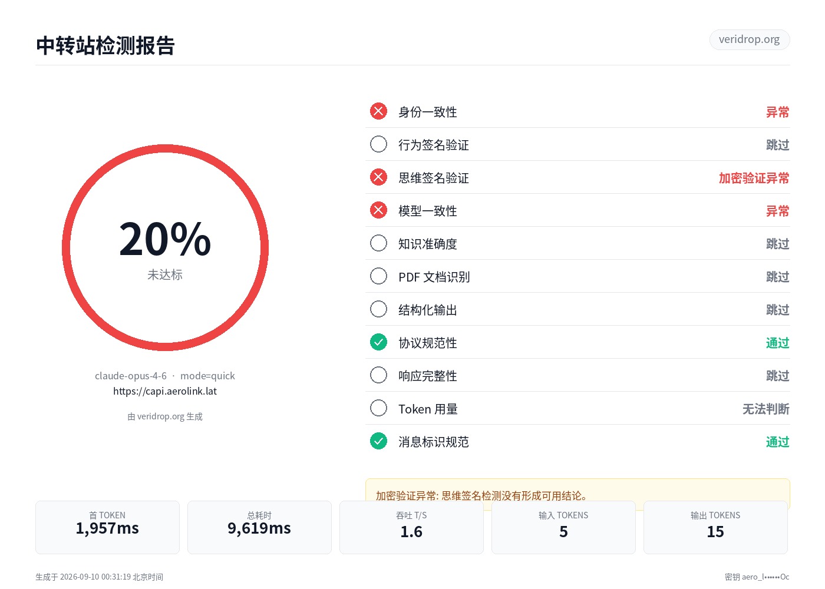Open the https://capi.aerolink.lat link
The image size is (825, 589).
[x=165, y=391]
